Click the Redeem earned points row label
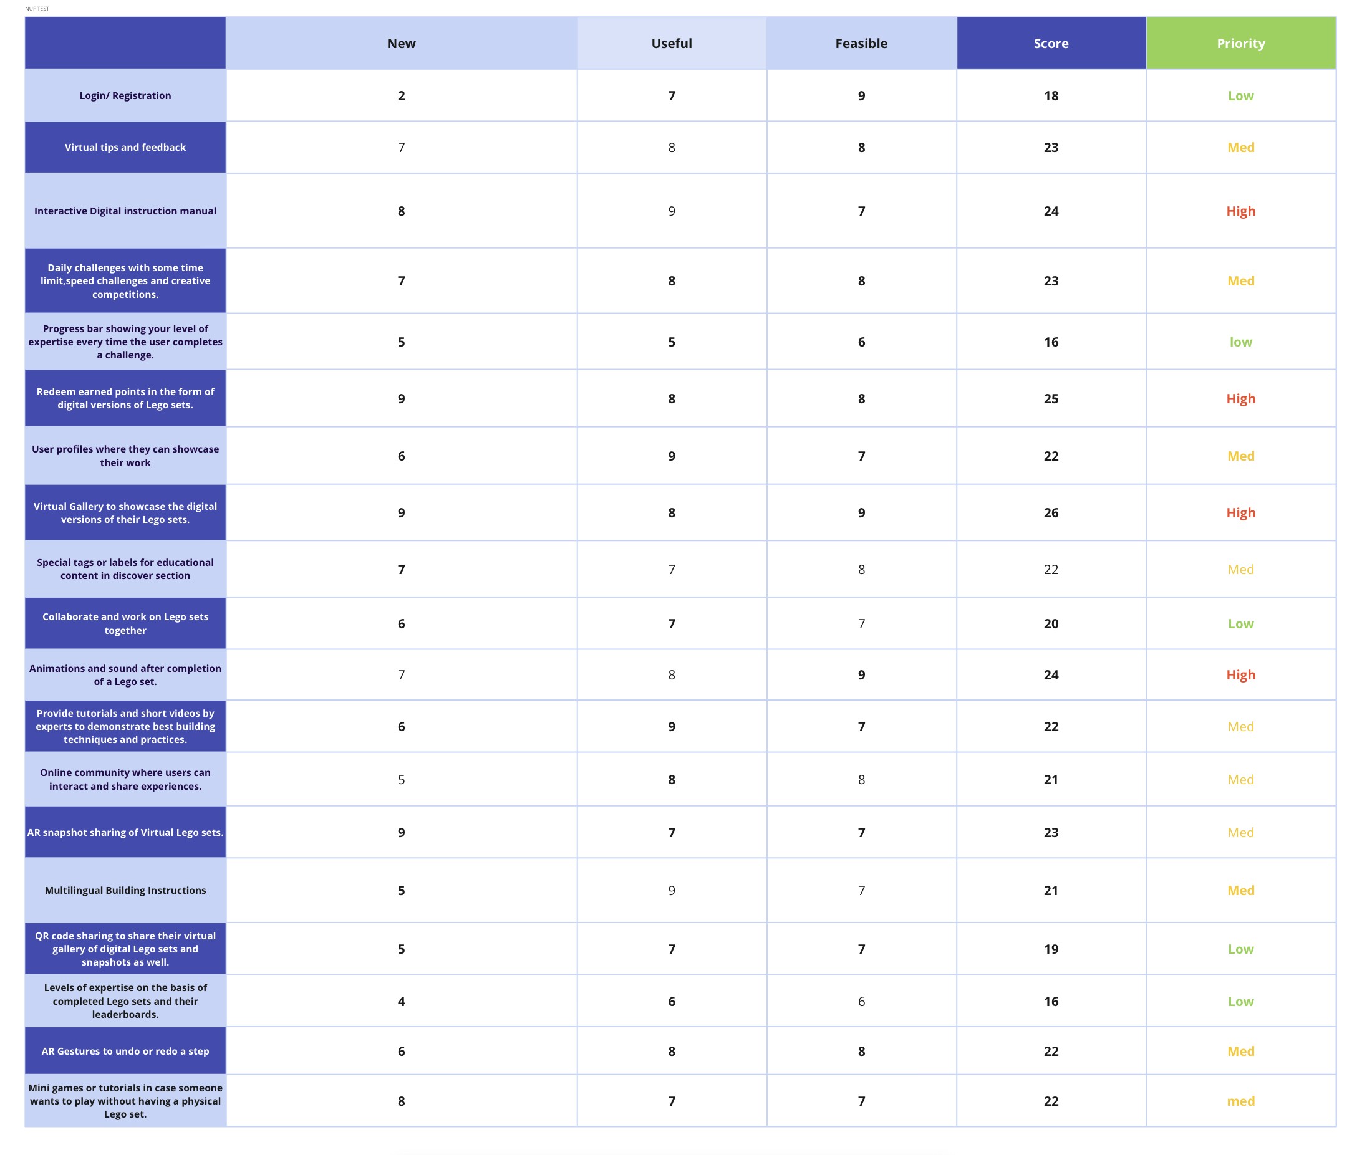Image resolution: width=1367 pixels, height=1155 pixels. (x=125, y=398)
